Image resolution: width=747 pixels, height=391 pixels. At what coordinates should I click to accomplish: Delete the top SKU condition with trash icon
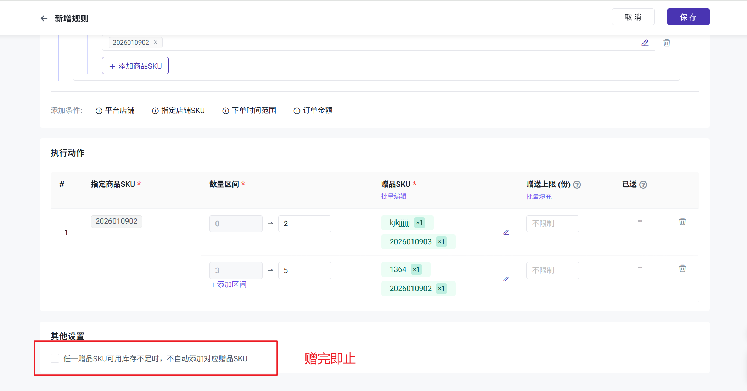(x=667, y=43)
